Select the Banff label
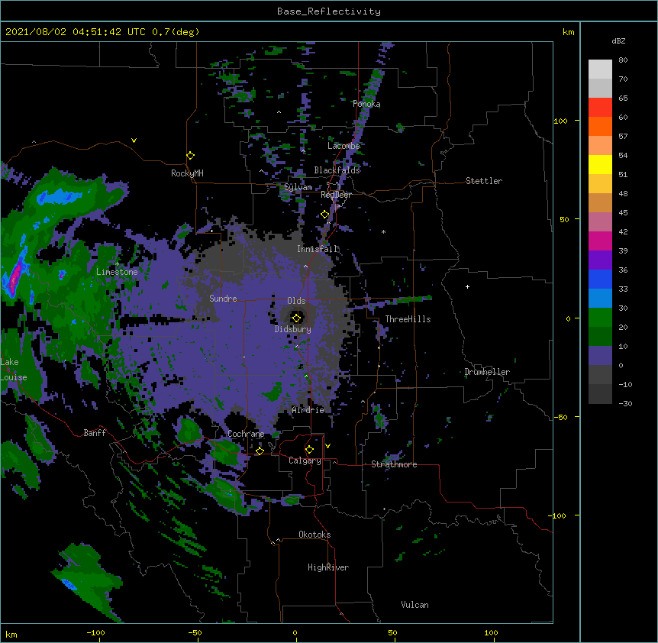The width and height of the screenshot is (658, 643). [x=95, y=433]
